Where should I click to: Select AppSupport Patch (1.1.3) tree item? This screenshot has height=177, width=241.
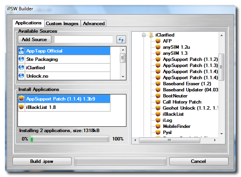(190, 65)
